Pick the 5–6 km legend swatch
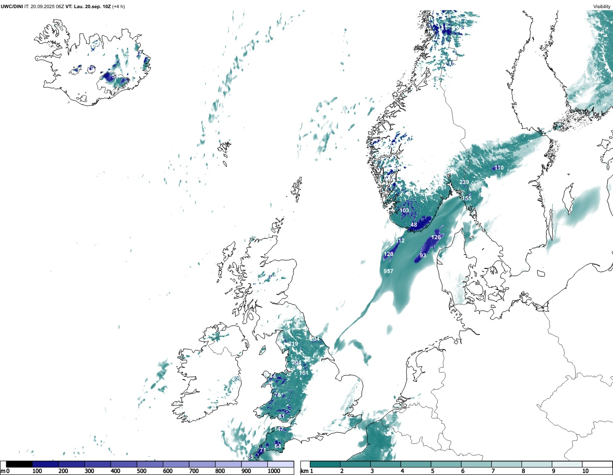The height and width of the screenshot is (475, 613). (446, 464)
